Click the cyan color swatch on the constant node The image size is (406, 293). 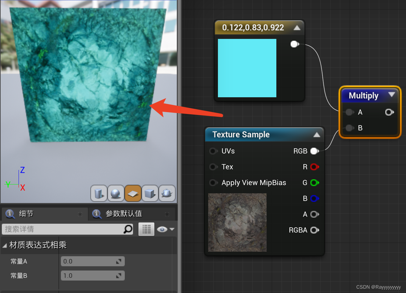click(x=247, y=68)
